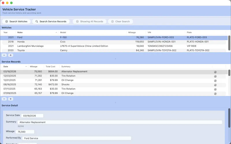Sort vehicles by the Mileage column header
The image size is (231, 144).
coord(136,32)
